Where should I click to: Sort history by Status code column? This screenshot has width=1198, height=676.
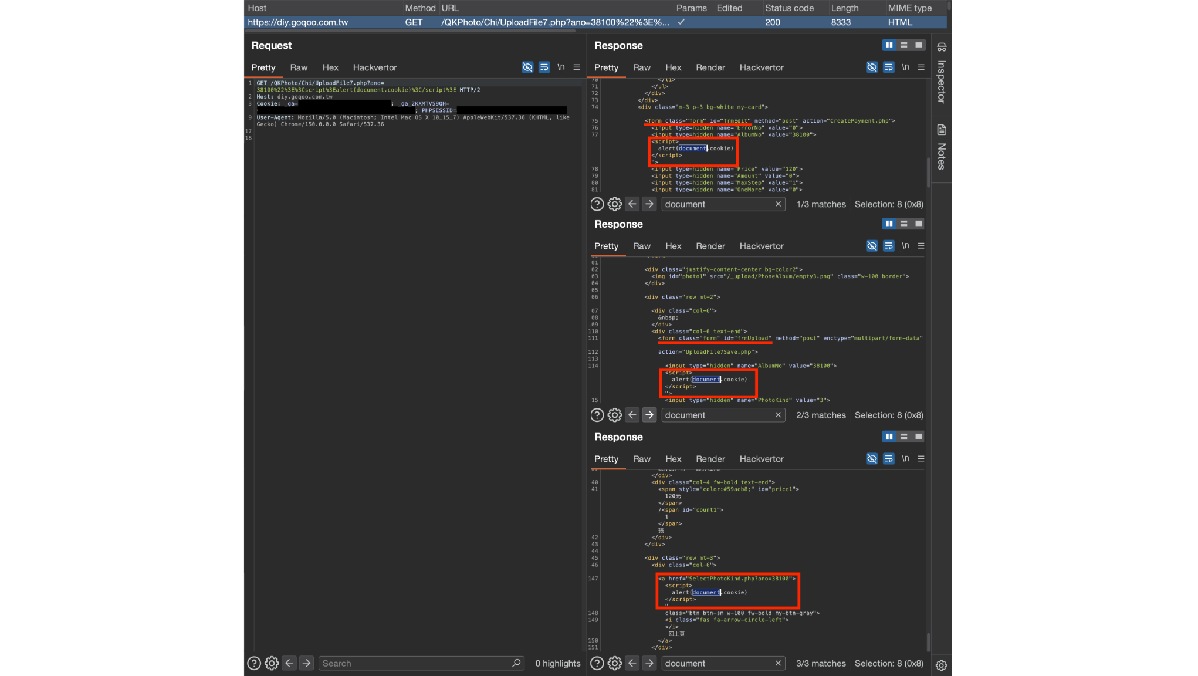click(789, 8)
